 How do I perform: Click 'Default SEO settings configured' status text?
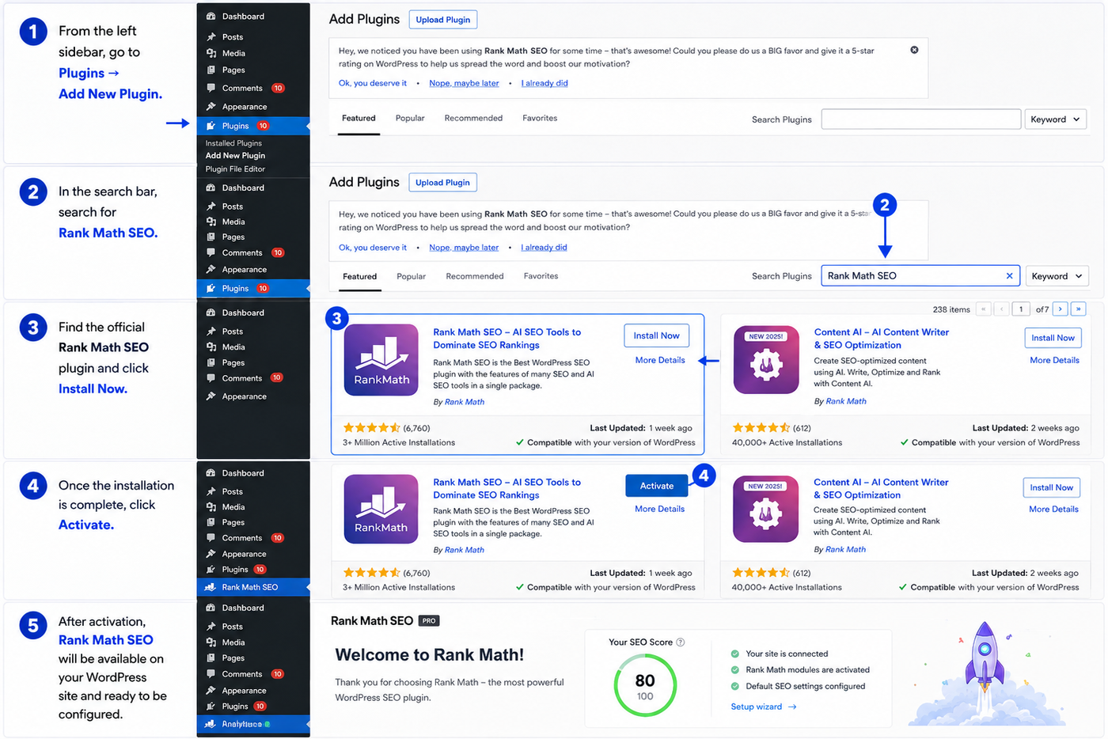[x=805, y=687]
